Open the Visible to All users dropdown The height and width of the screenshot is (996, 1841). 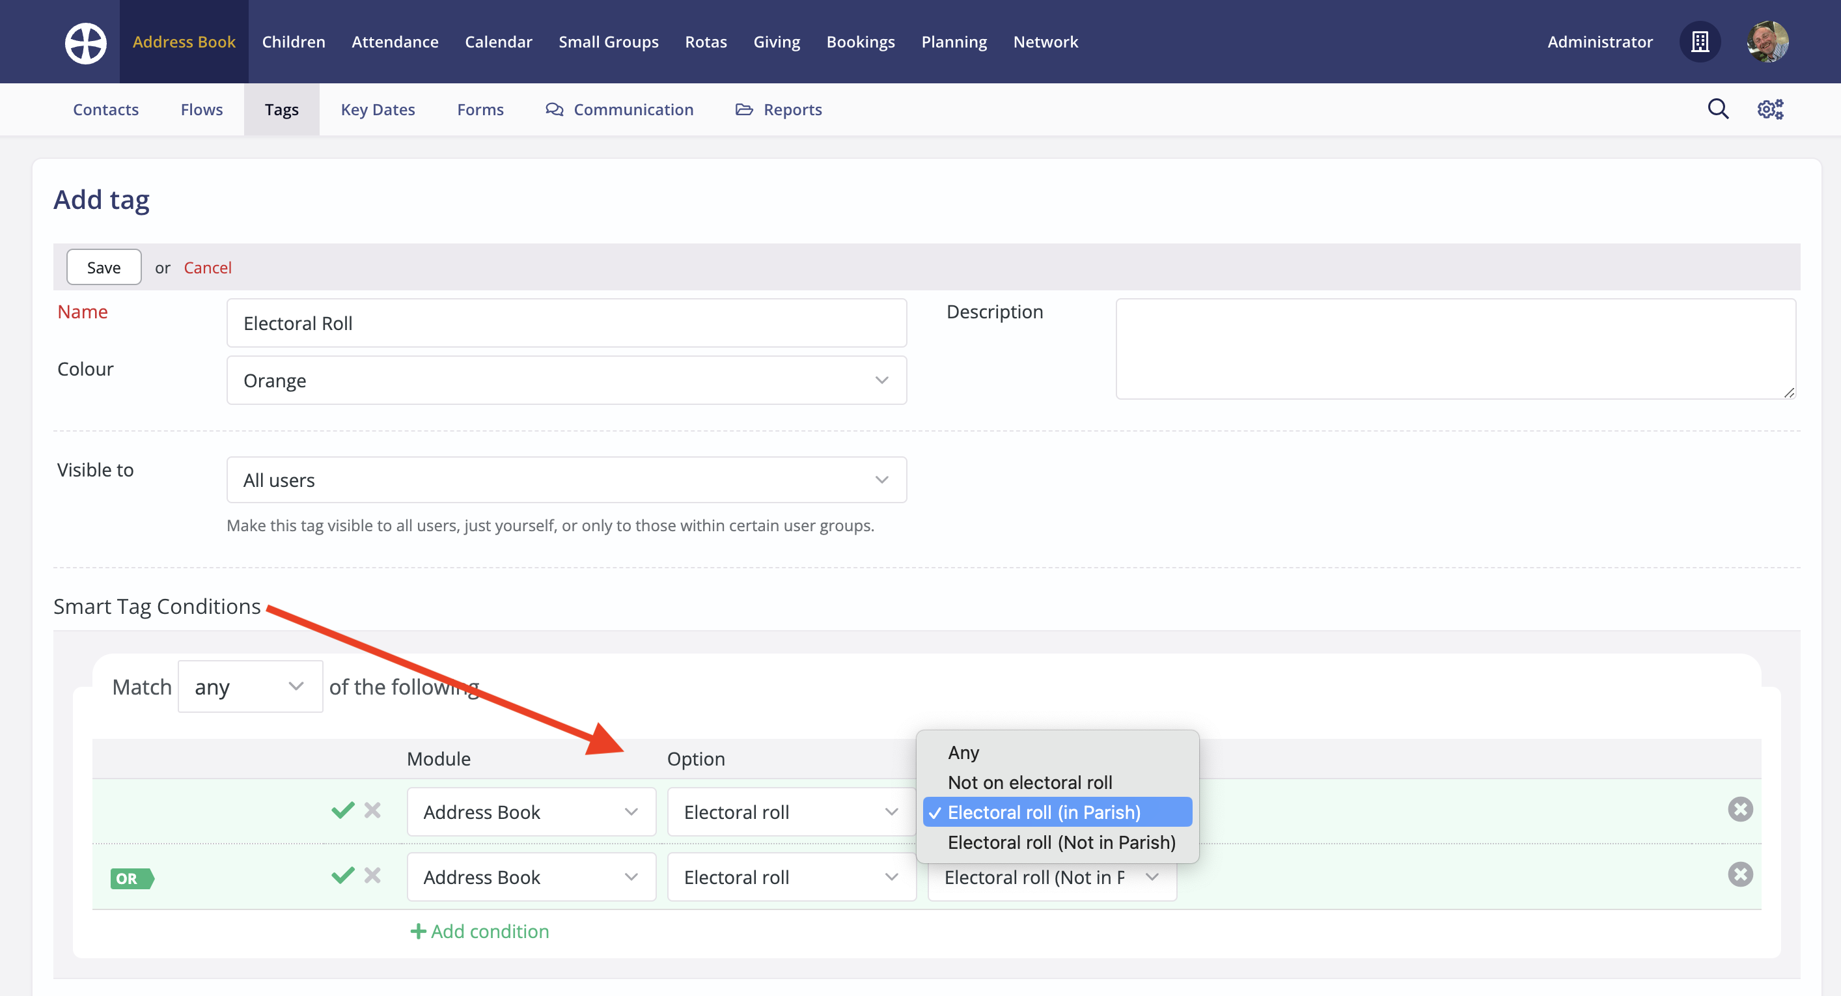pyautogui.click(x=566, y=480)
